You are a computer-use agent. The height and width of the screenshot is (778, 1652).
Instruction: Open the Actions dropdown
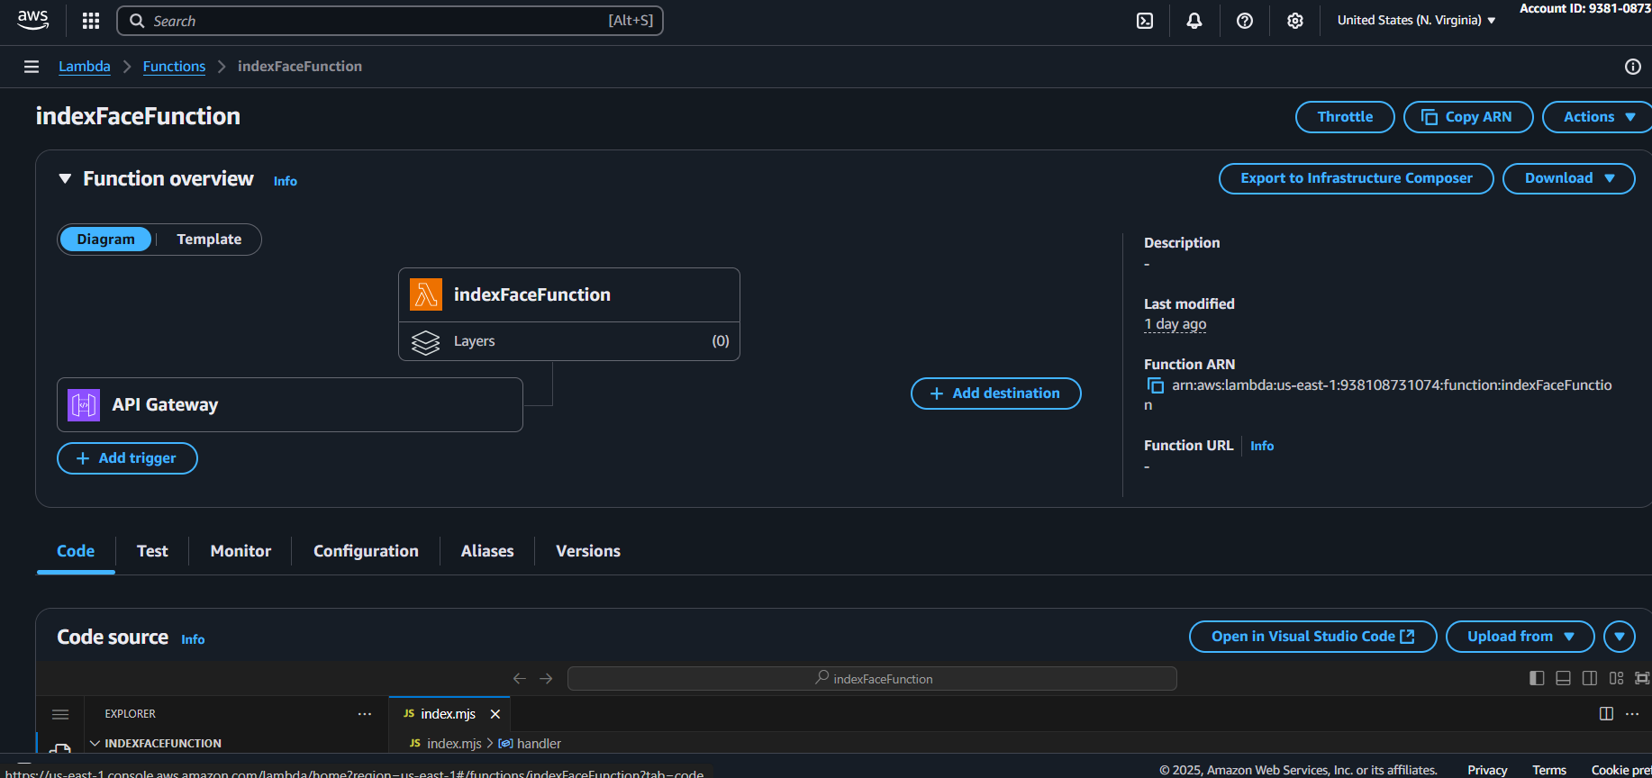coord(1599,117)
